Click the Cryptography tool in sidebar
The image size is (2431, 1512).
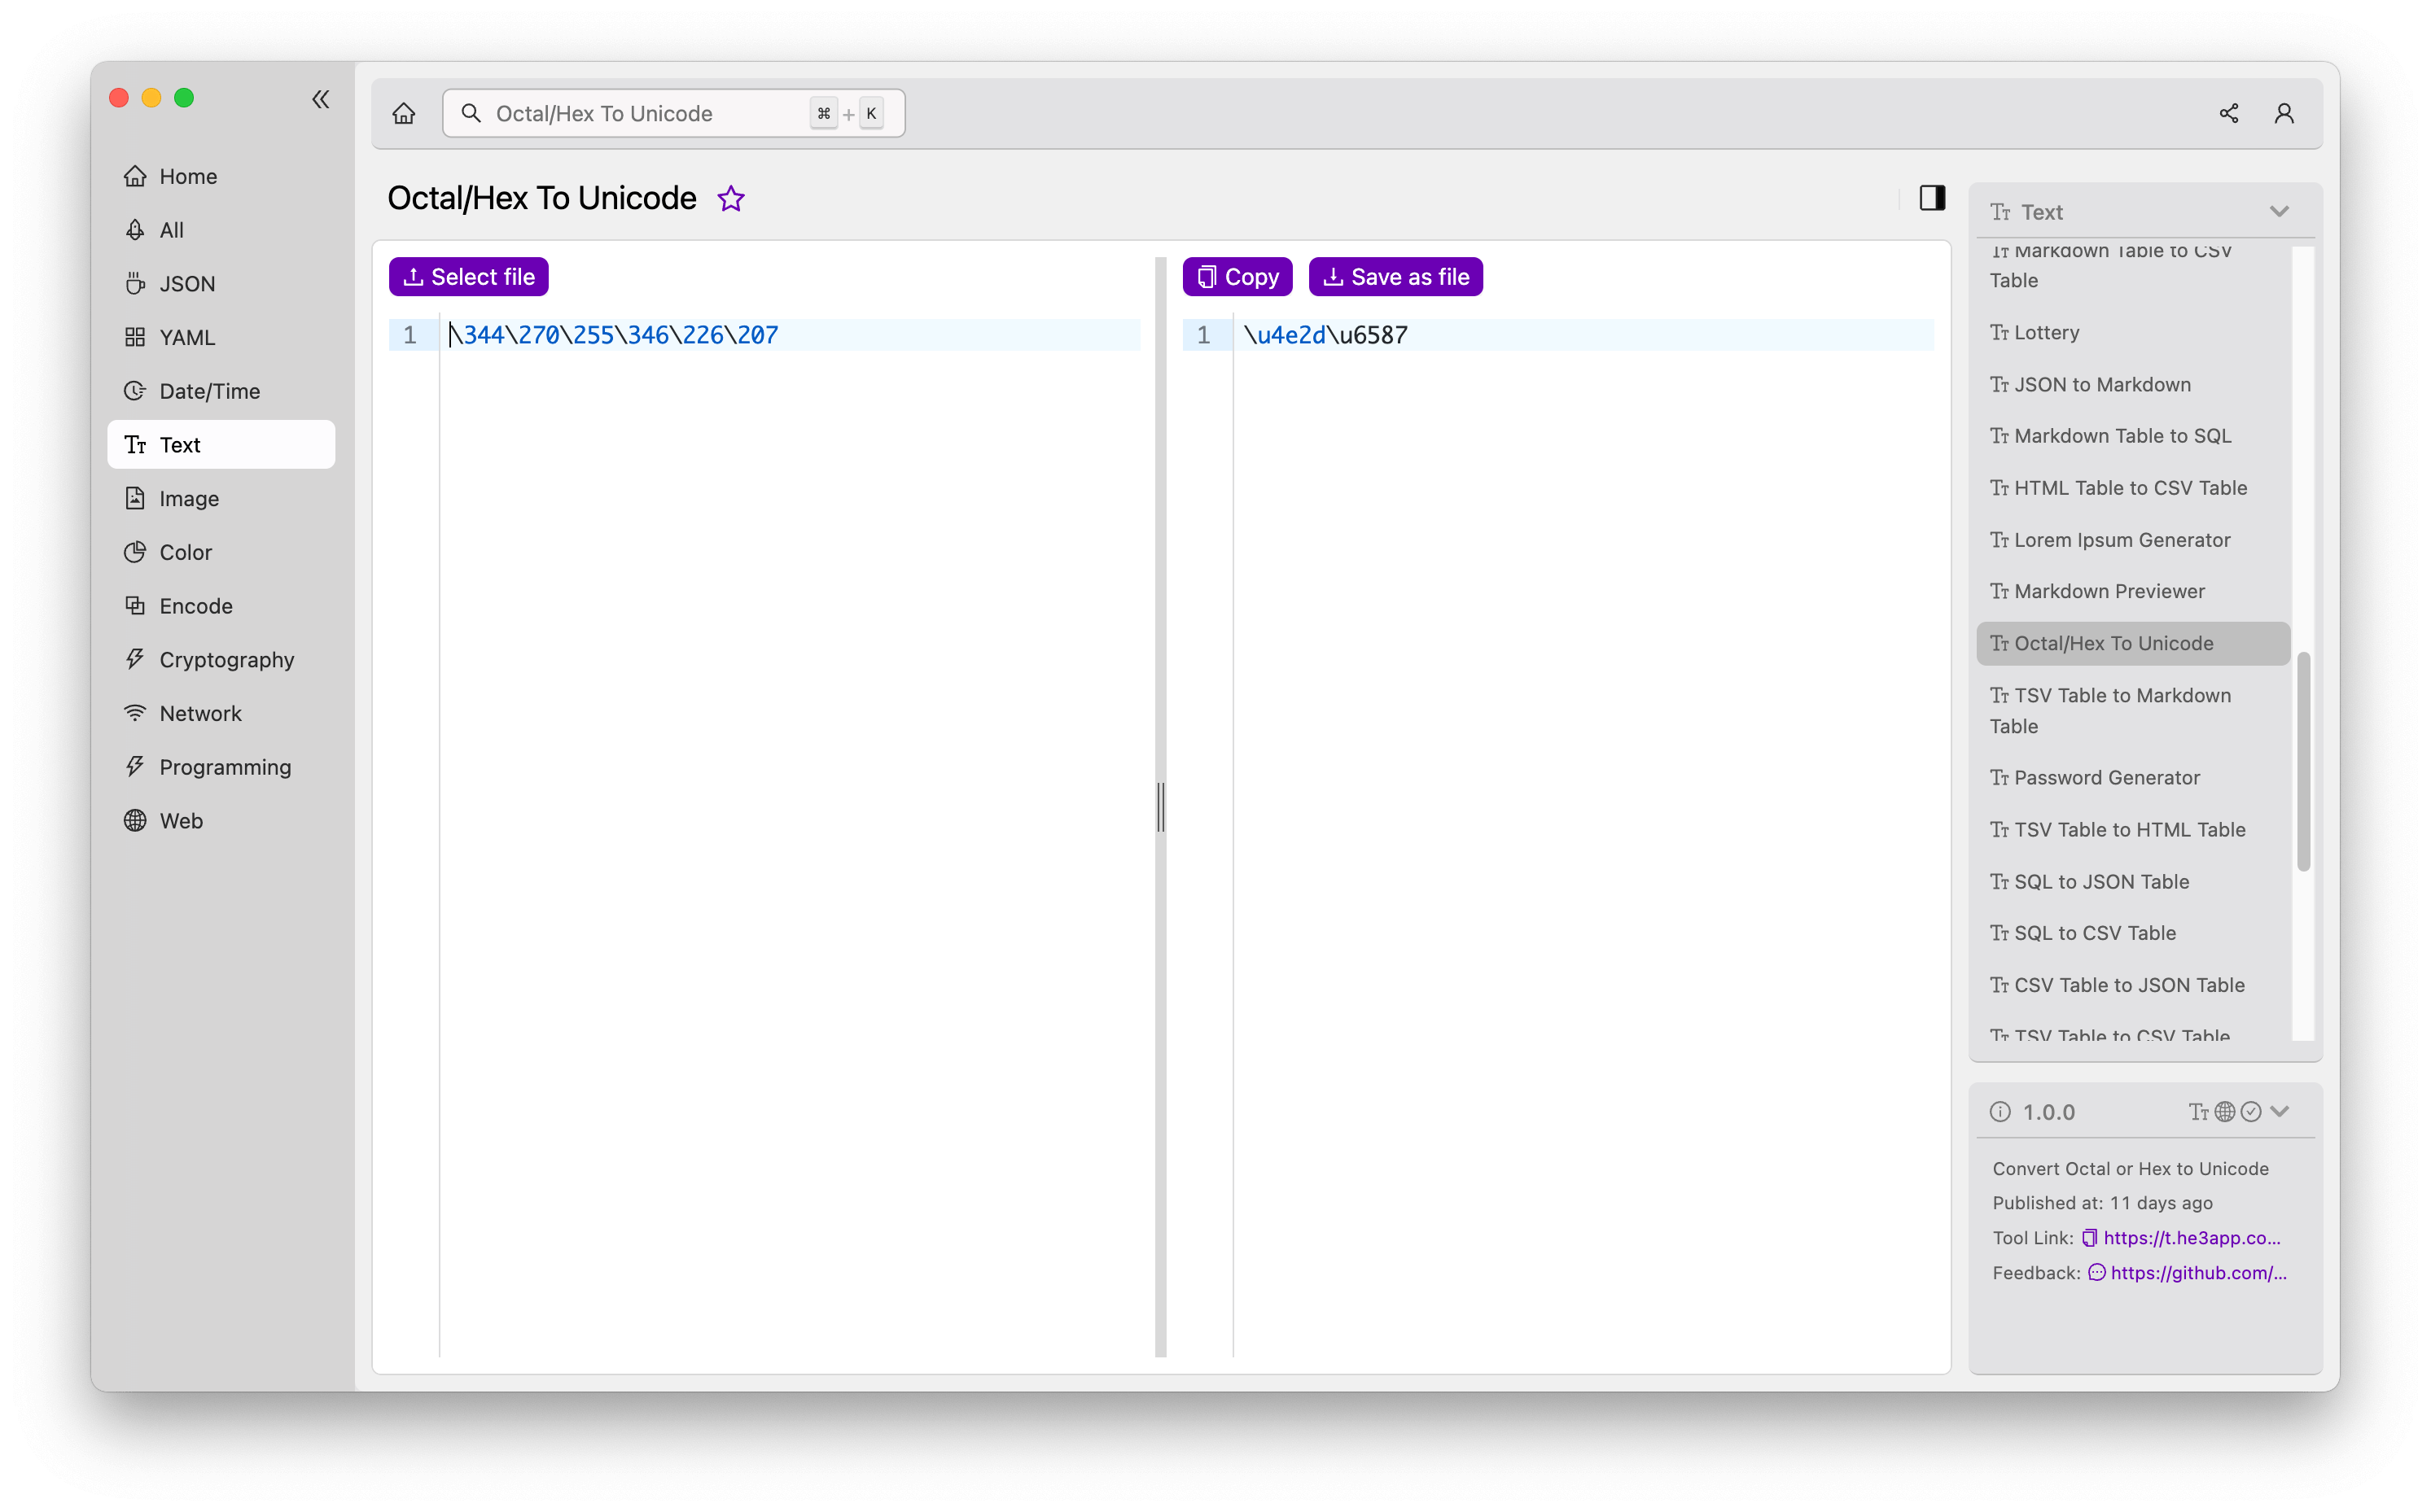[226, 658]
